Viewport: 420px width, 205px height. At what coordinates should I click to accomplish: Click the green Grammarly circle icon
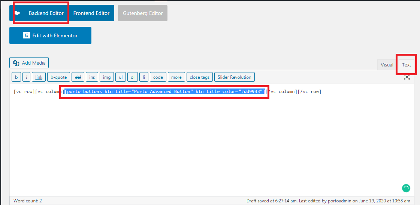point(406,188)
